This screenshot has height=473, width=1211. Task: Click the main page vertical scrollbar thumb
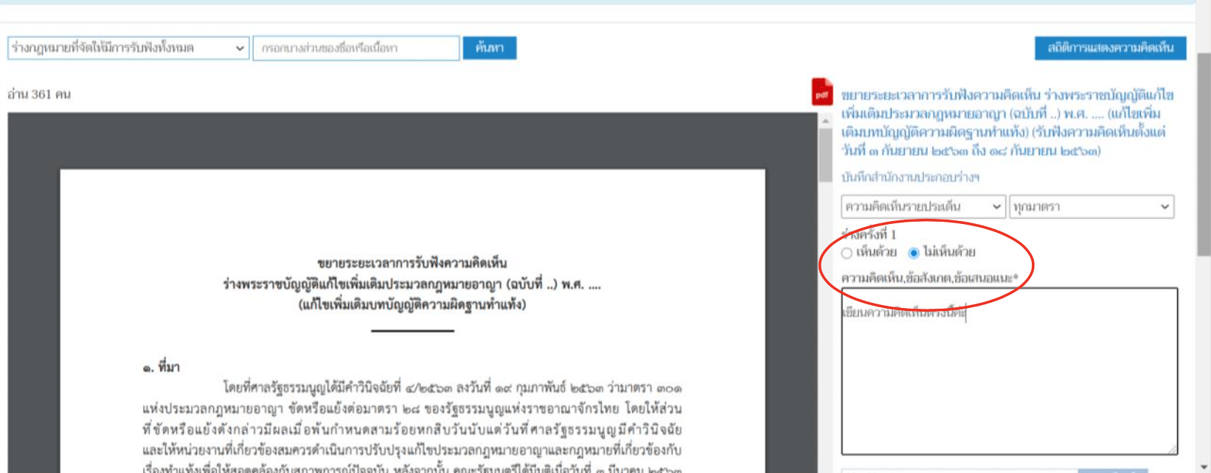[x=1204, y=155]
